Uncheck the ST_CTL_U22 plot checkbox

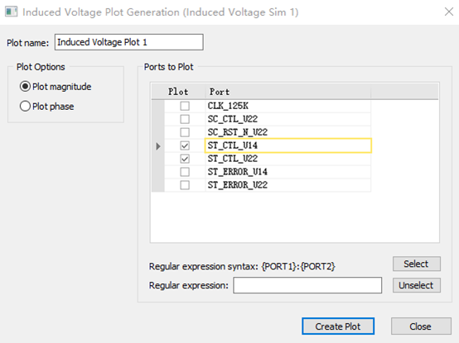coord(185,159)
